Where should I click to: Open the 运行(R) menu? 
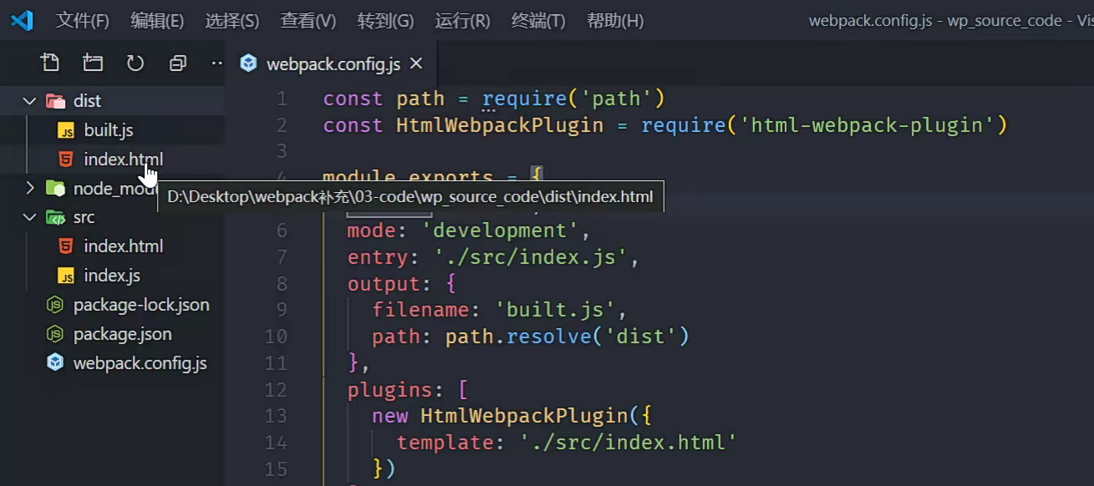462,21
